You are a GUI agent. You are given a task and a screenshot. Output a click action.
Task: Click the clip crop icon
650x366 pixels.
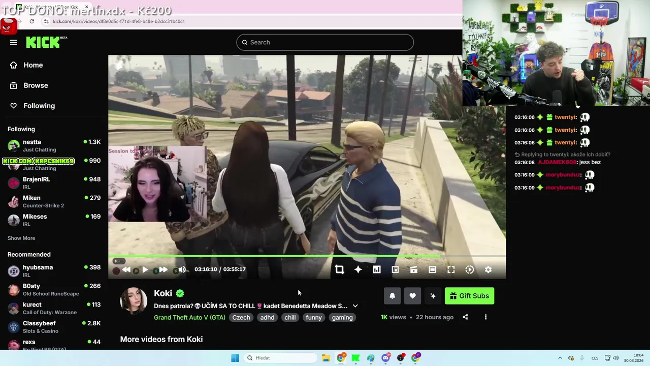[339, 270]
